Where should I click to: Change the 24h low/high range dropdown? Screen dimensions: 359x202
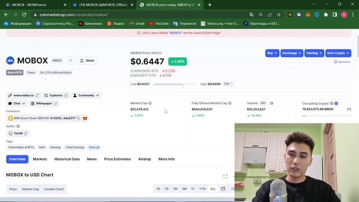228,84
